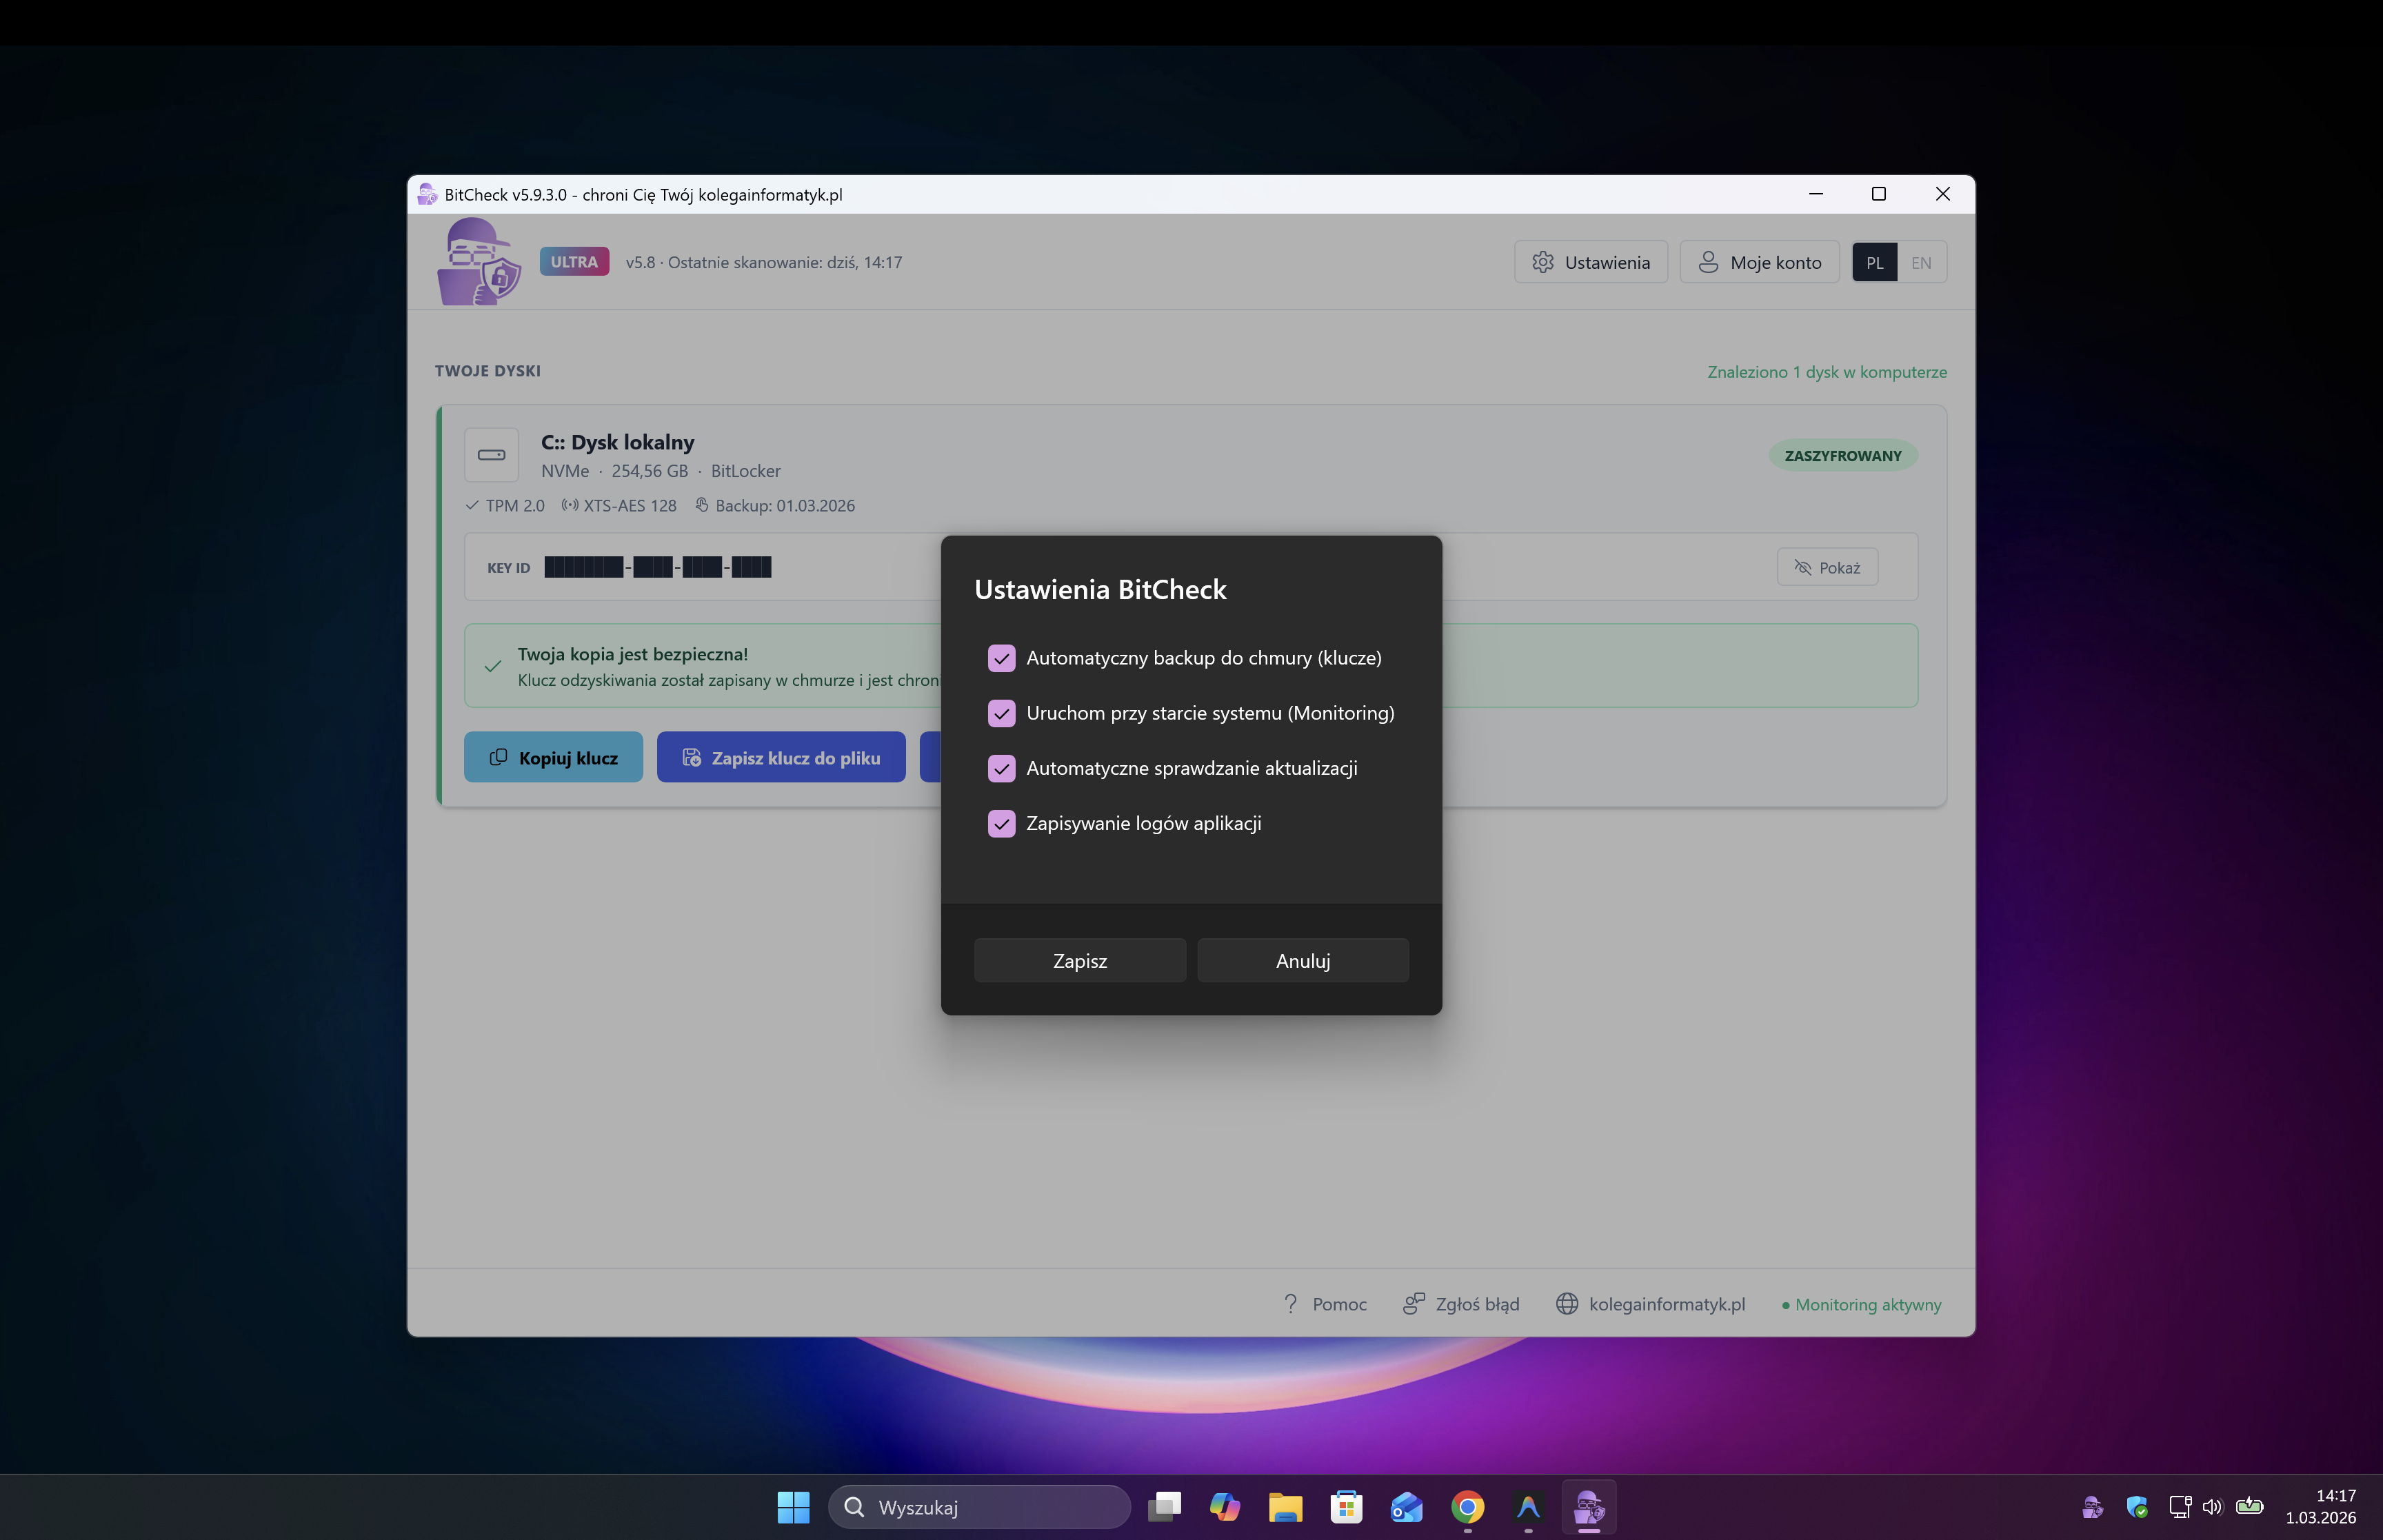Open Microsoft Store from the taskbar

click(1346, 1506)
